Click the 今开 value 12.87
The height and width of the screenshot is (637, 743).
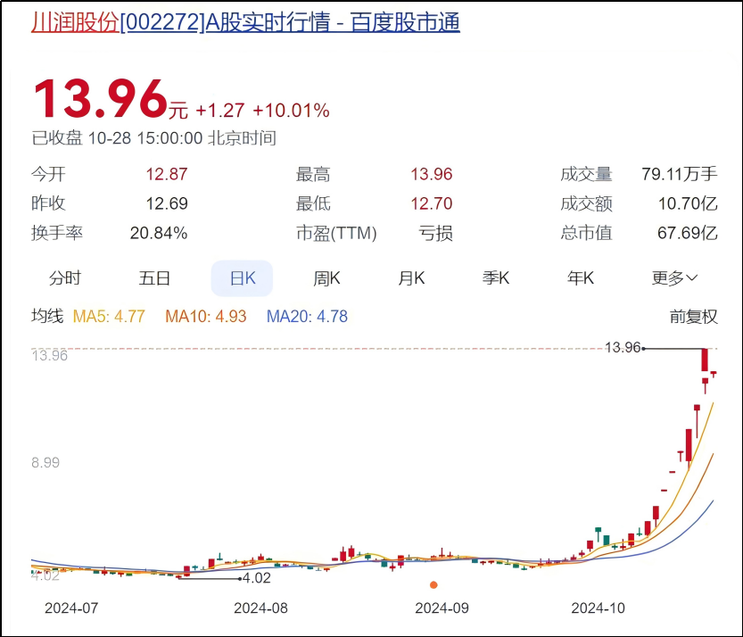point(167,175)
